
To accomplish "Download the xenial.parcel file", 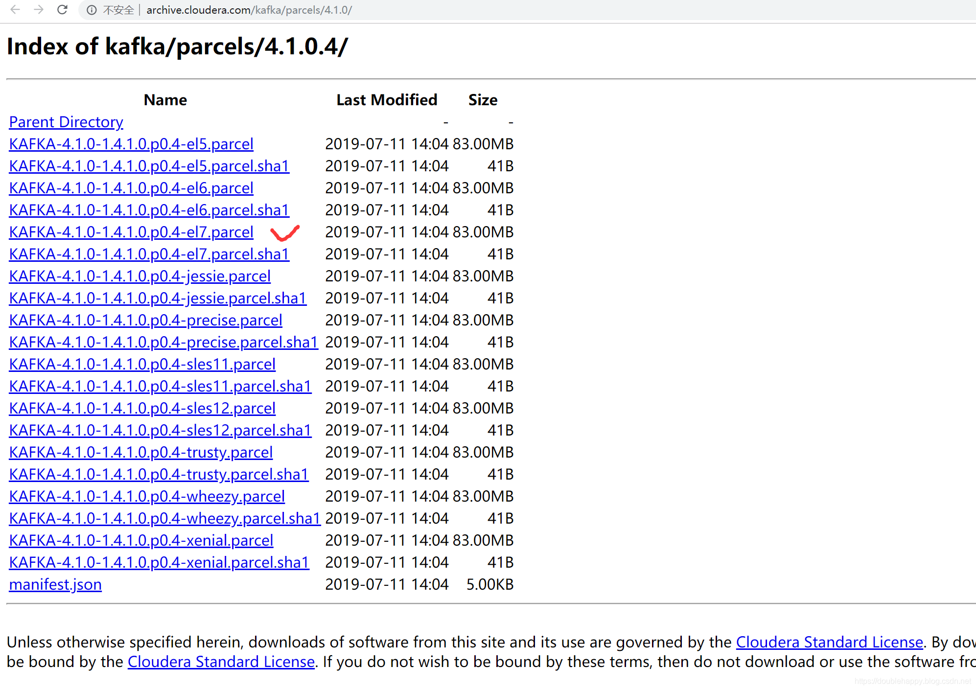I will coord(141,540).
